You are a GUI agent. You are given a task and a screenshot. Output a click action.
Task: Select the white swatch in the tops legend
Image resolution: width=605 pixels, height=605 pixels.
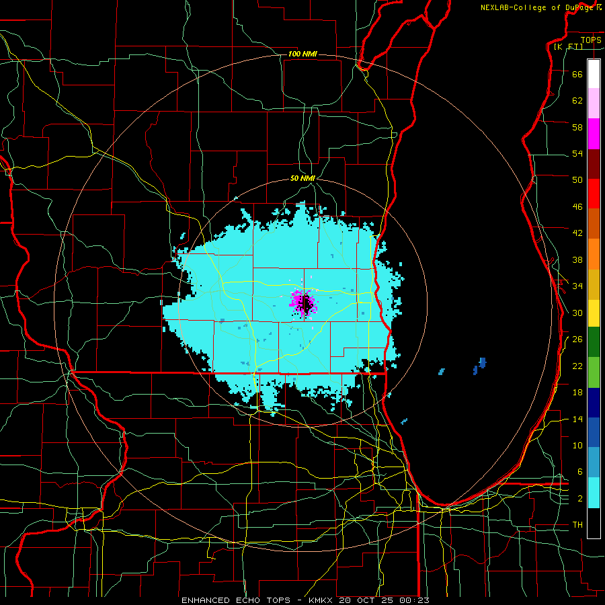coord(594,74)
